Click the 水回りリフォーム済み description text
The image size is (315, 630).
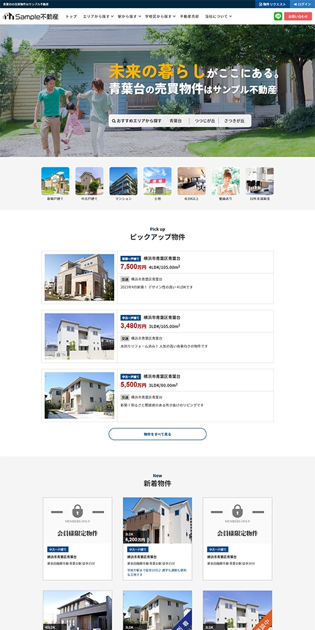tap(164, 346)
